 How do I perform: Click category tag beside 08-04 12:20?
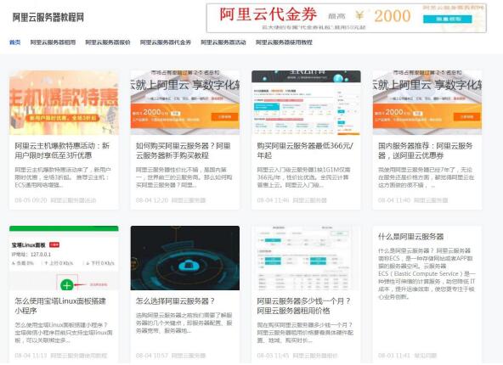pyautogui.click(x=189, y=200)
